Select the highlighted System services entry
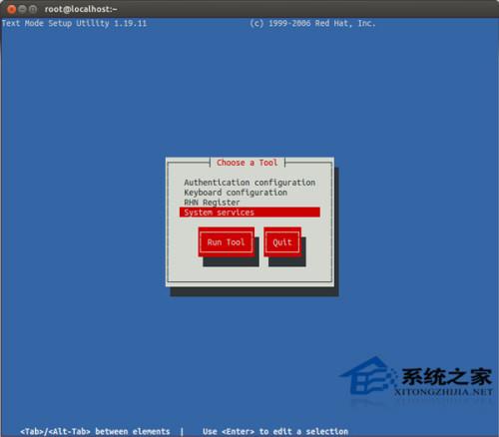 pyautogui.click(x=249, y=213)
